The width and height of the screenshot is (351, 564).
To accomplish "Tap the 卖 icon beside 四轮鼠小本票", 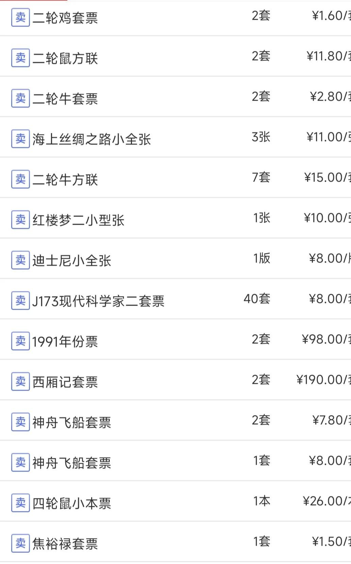I will point(20,503).
